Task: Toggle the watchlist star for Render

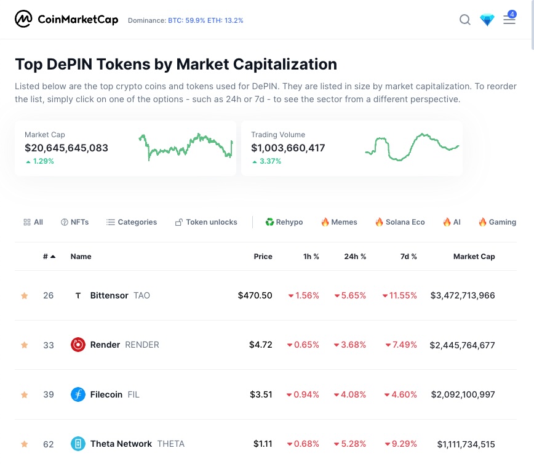Action: pyautogui.click(x=24, y=345)
